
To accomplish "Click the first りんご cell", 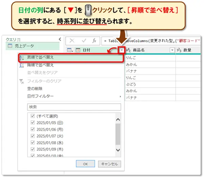I will tap(150, 58).
